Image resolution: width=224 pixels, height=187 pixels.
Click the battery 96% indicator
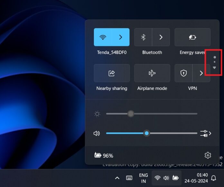(x=104, y=155)
